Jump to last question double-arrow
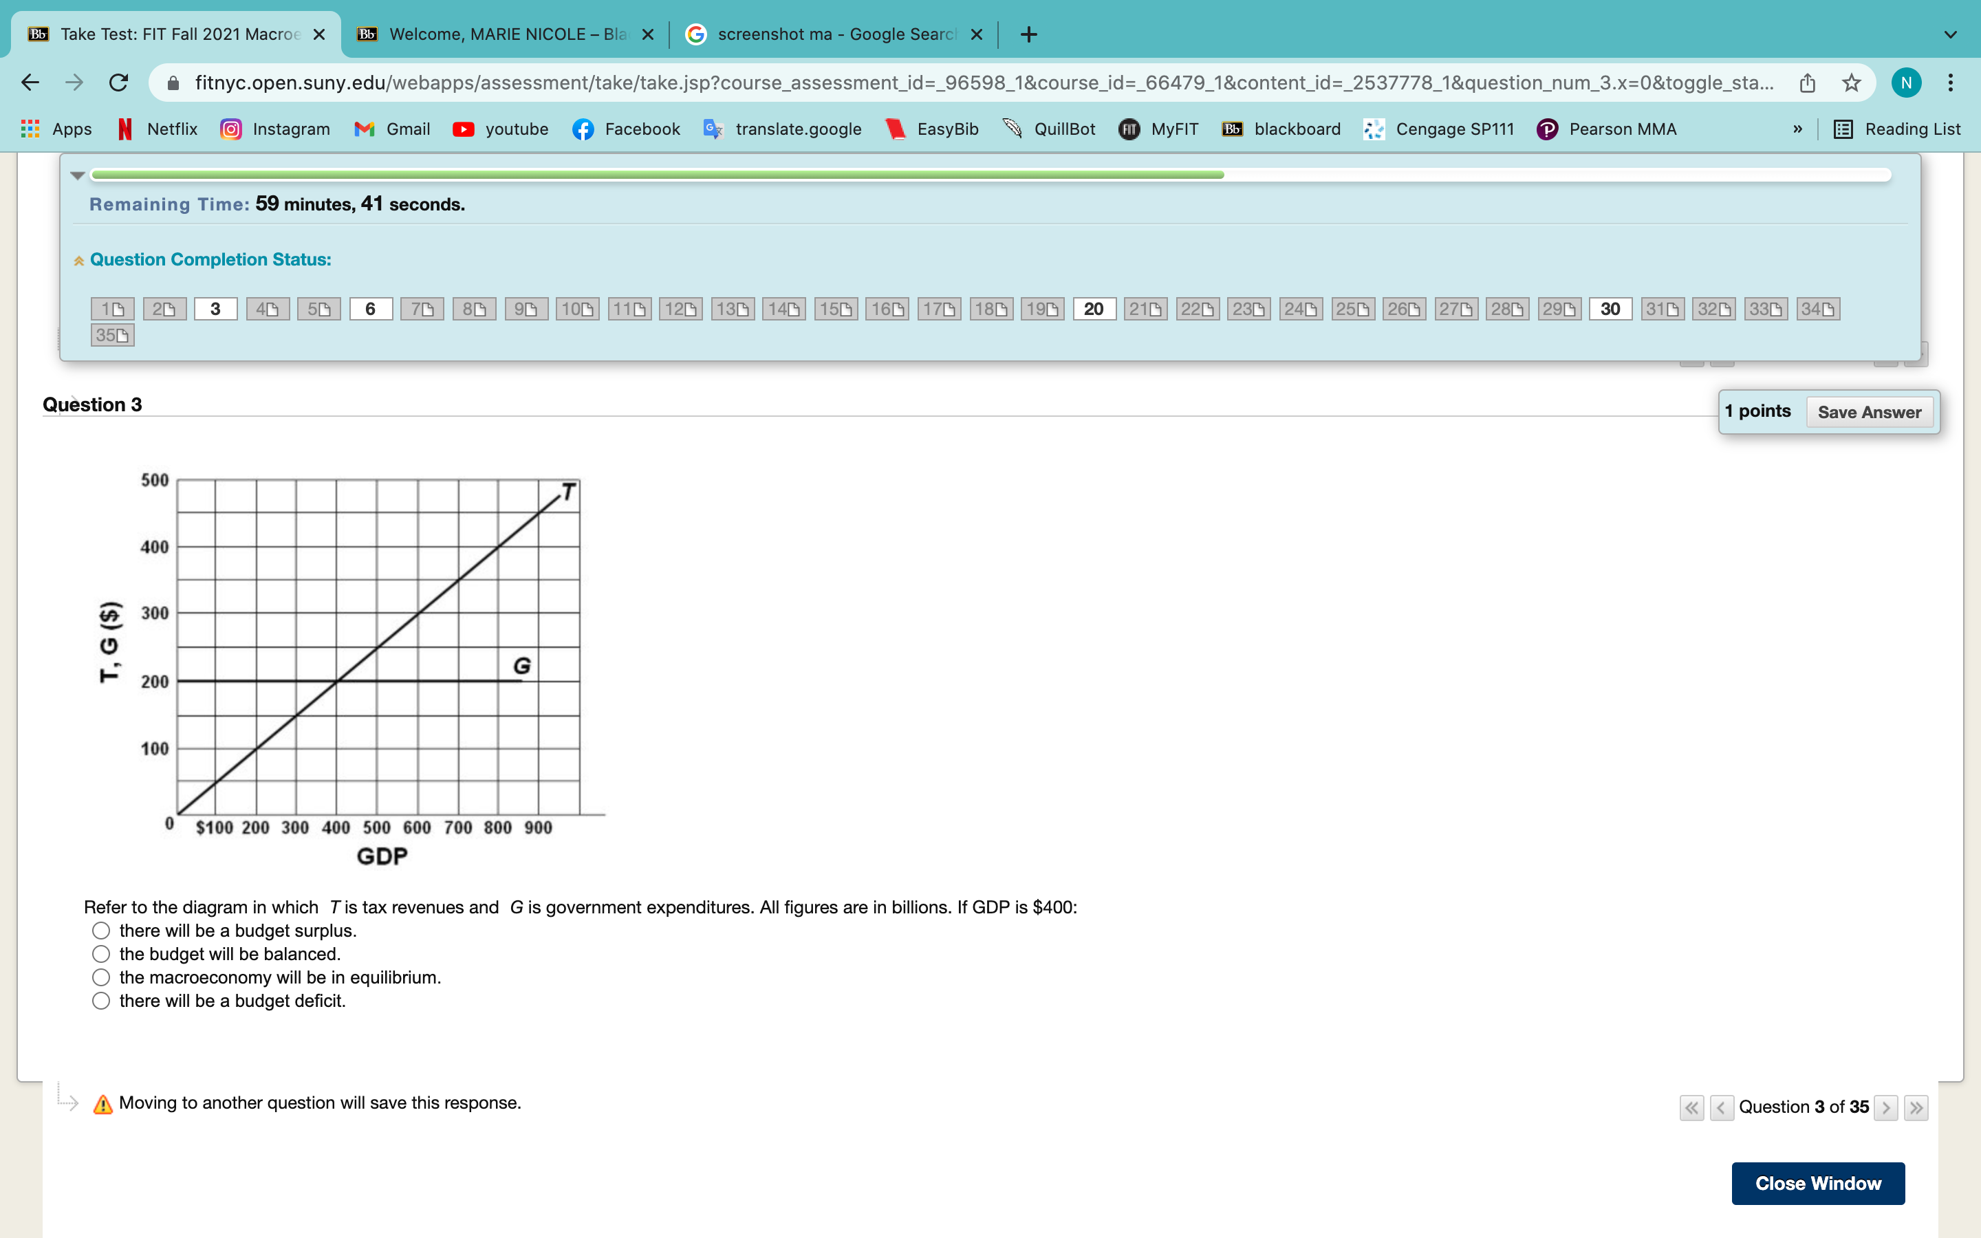 1916,1107
